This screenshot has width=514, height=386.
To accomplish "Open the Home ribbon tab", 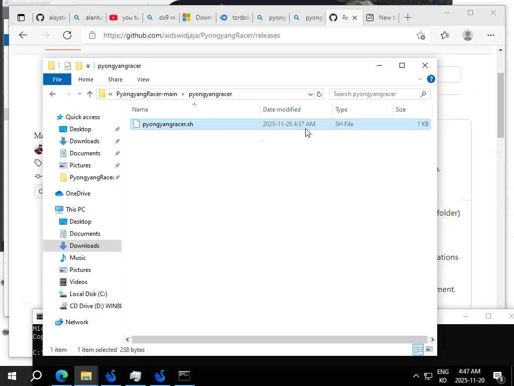I will (x=85, y=79).
